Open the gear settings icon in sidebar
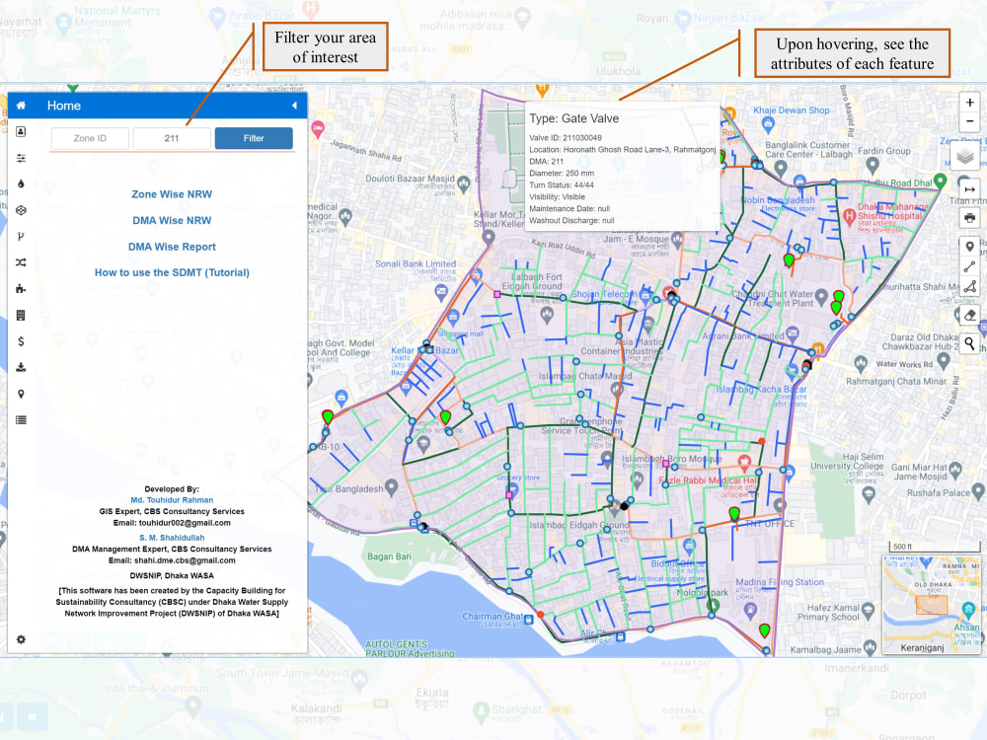Image resolution: width=987 pixels, height=740 pixels. (21, 639)
